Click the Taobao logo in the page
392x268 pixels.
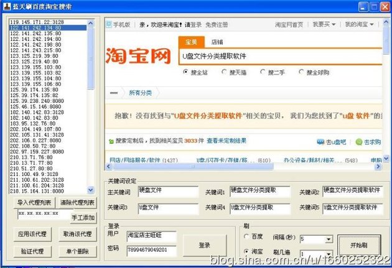point(138,57)
